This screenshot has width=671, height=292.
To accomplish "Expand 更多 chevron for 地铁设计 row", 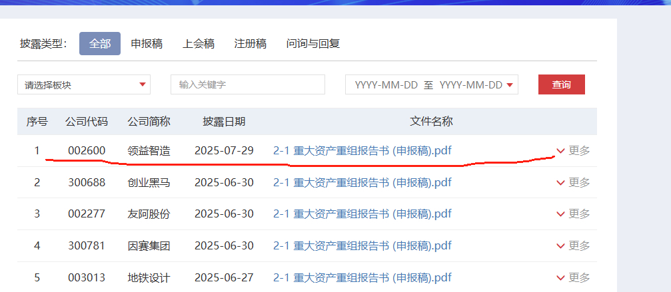I will (560, 278).
